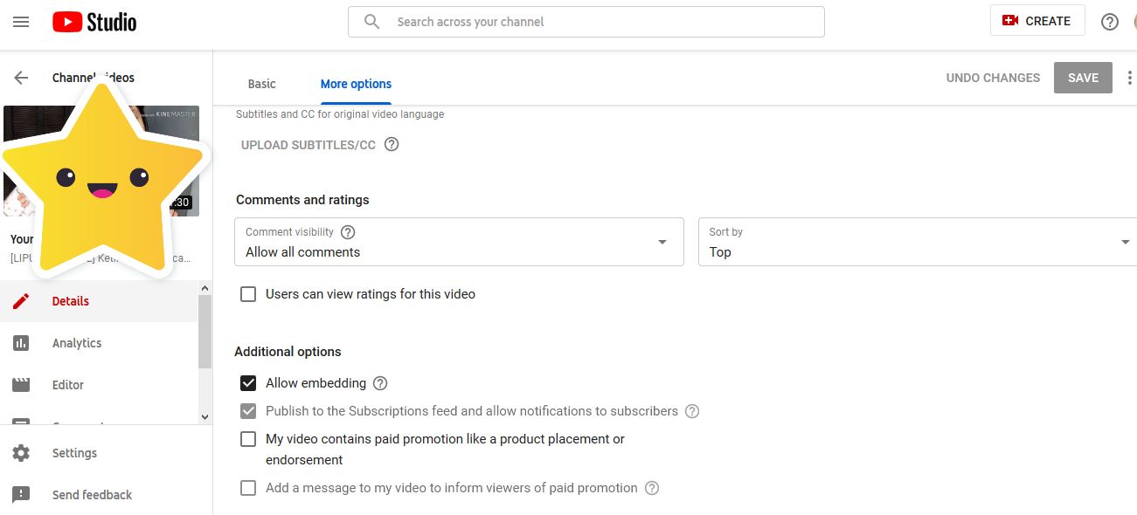
Task: Show help for paid promotion message
Action: [x=652, y=488]
